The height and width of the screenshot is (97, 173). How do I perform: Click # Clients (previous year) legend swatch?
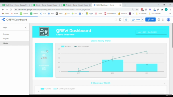pyautogui.click(x=55, y=89)
